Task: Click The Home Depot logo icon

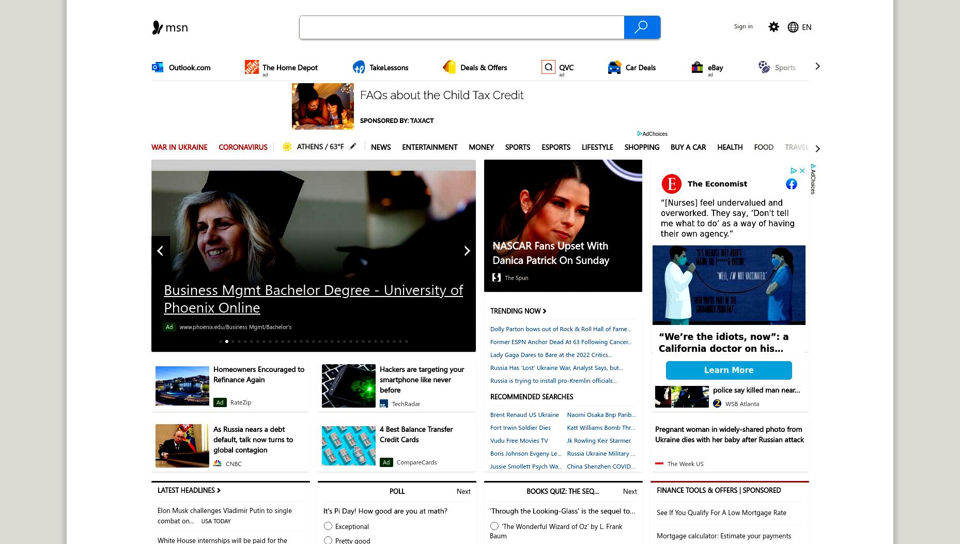Action: (252, 67)
